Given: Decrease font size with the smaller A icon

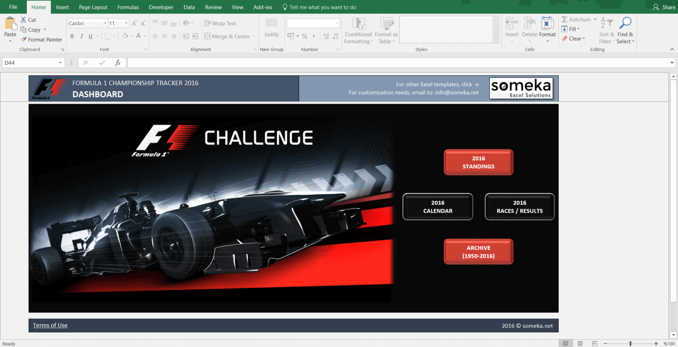Looking at the screenshot, I should [143, 23].
